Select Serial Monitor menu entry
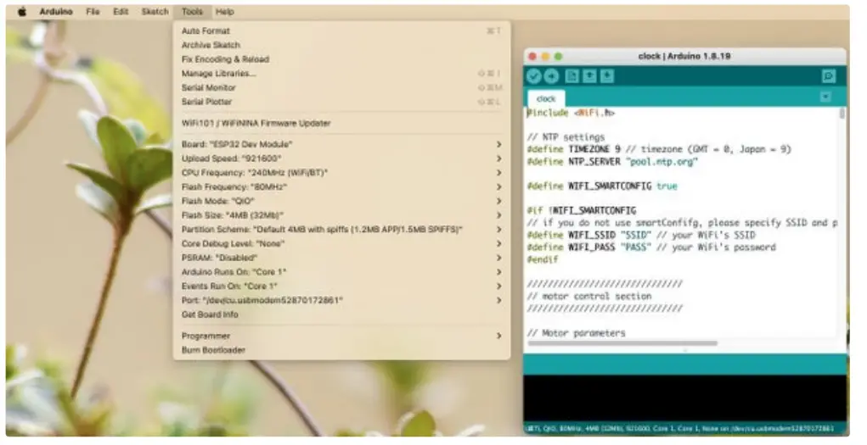The image size is (867, 445). click(x=341, y=88)
